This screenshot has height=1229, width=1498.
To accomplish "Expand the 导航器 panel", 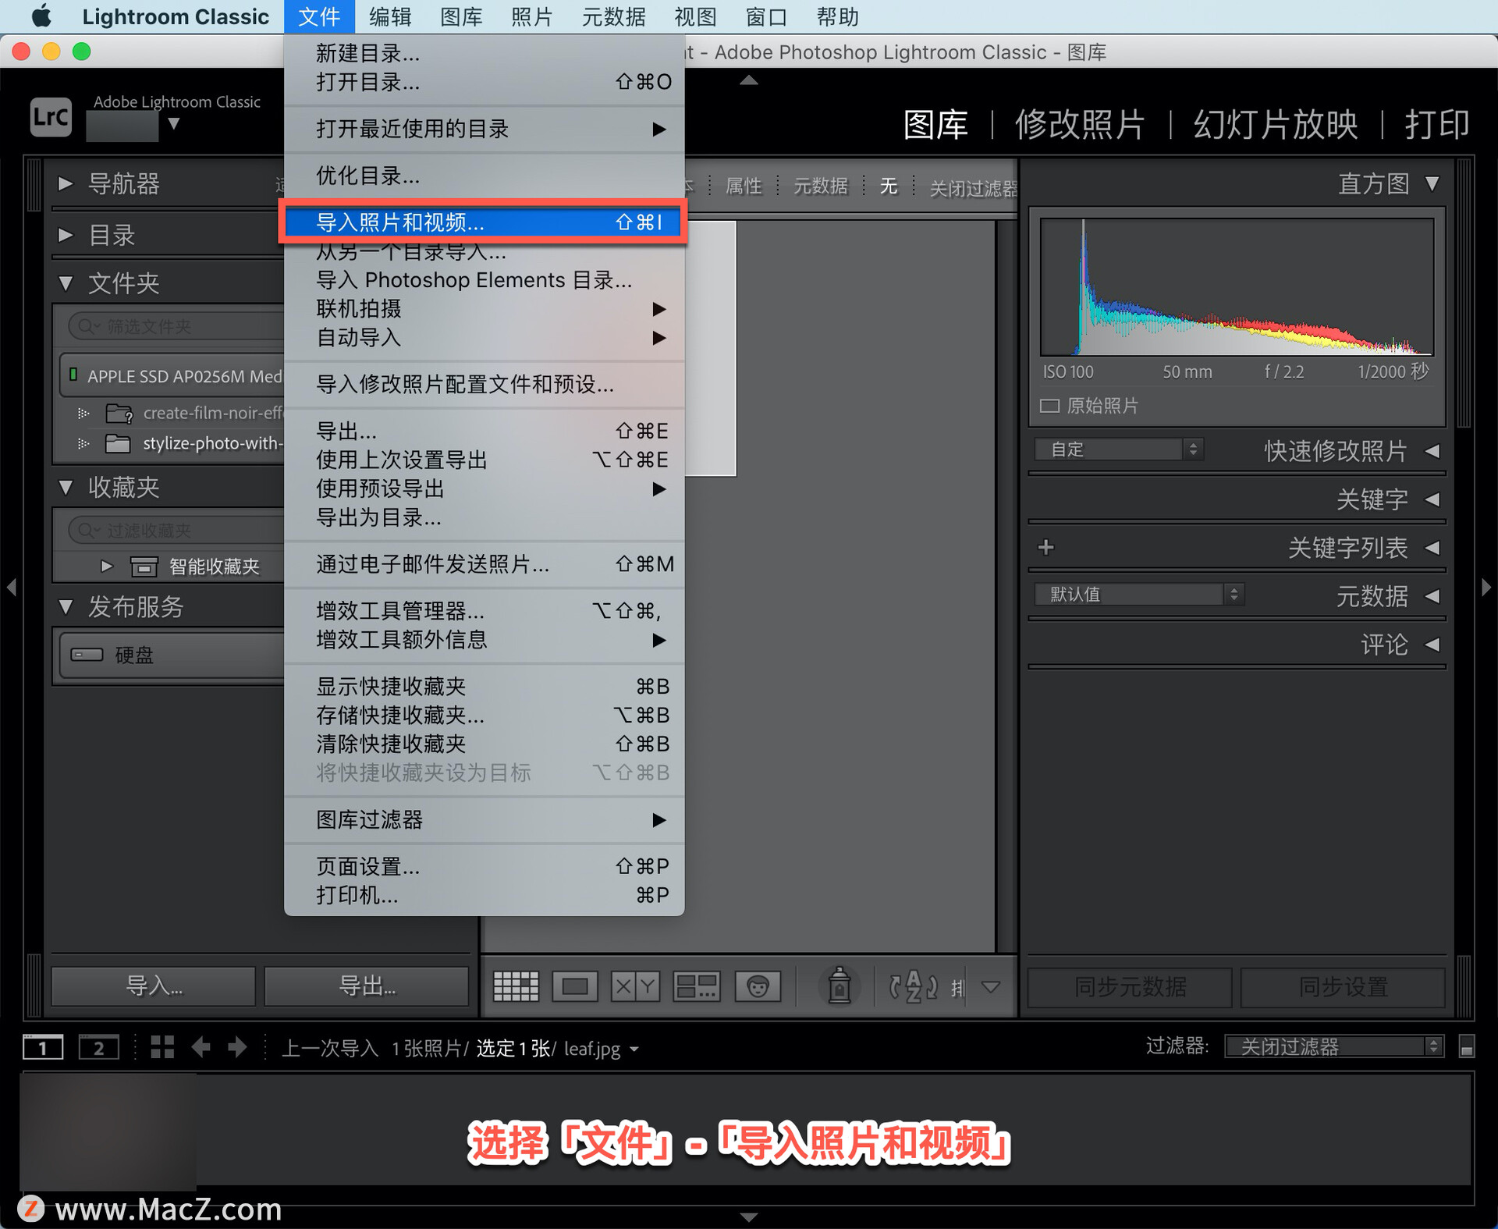I will [x=66, y=184].
